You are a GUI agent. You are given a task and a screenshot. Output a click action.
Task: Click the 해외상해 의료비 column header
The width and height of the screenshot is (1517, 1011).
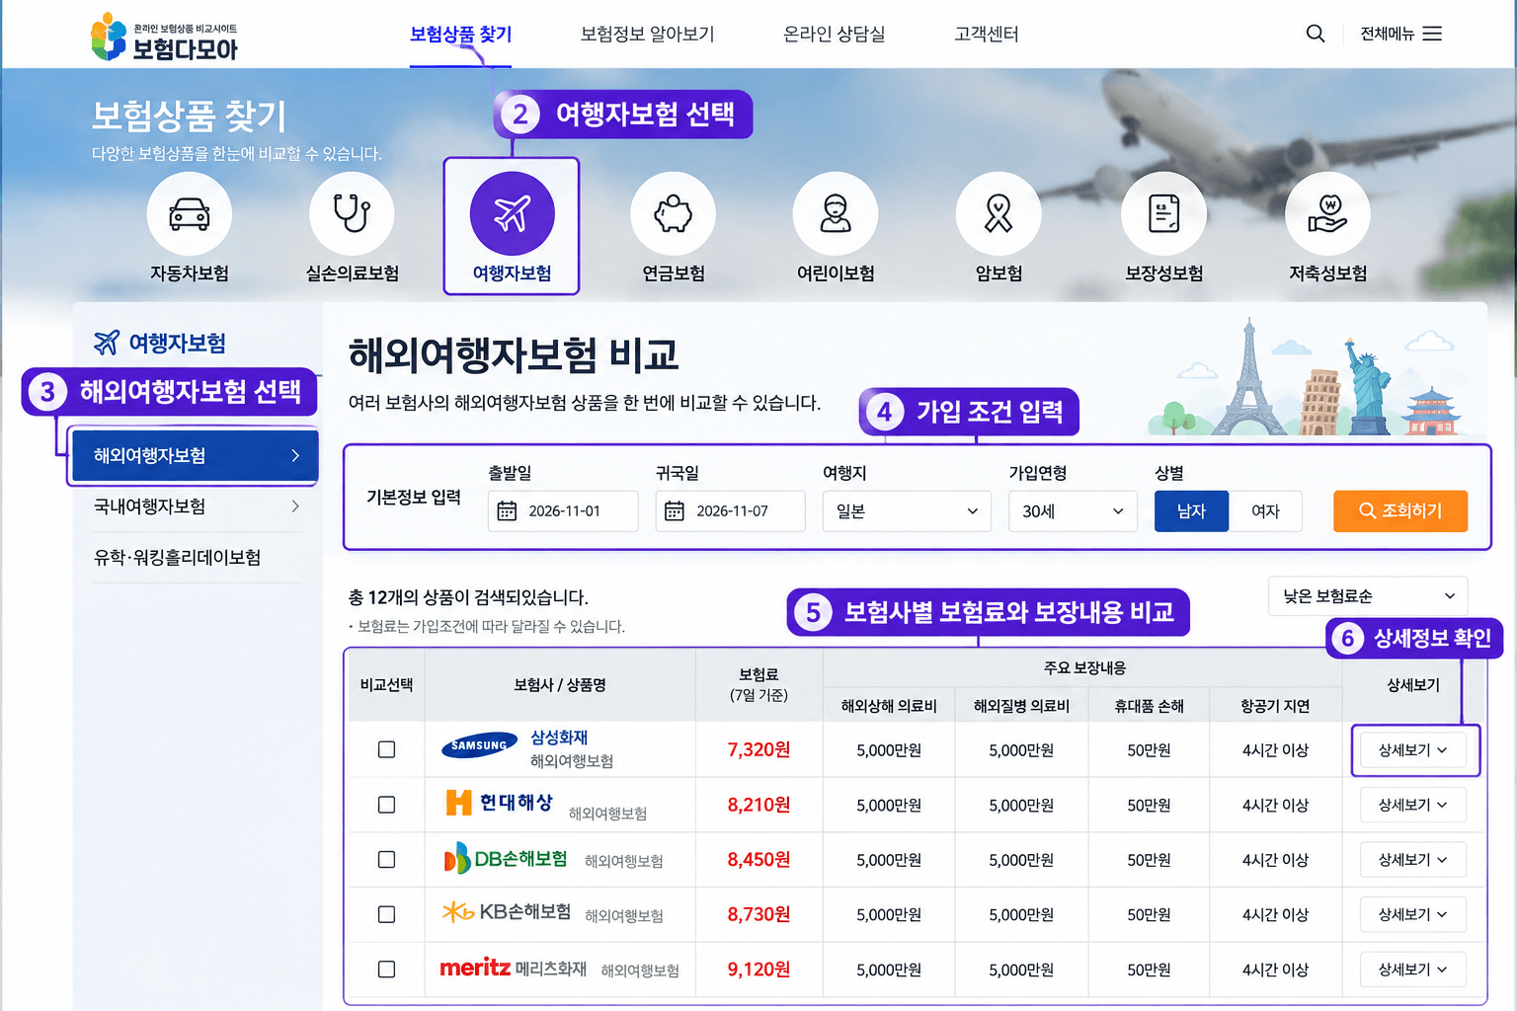pyautogui.click(x=889, y=706)
